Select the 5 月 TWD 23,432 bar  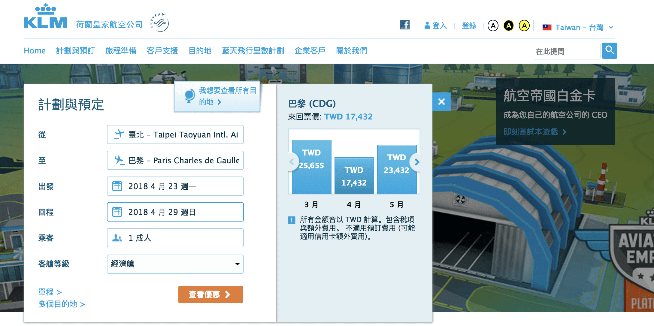pos(397,169)
